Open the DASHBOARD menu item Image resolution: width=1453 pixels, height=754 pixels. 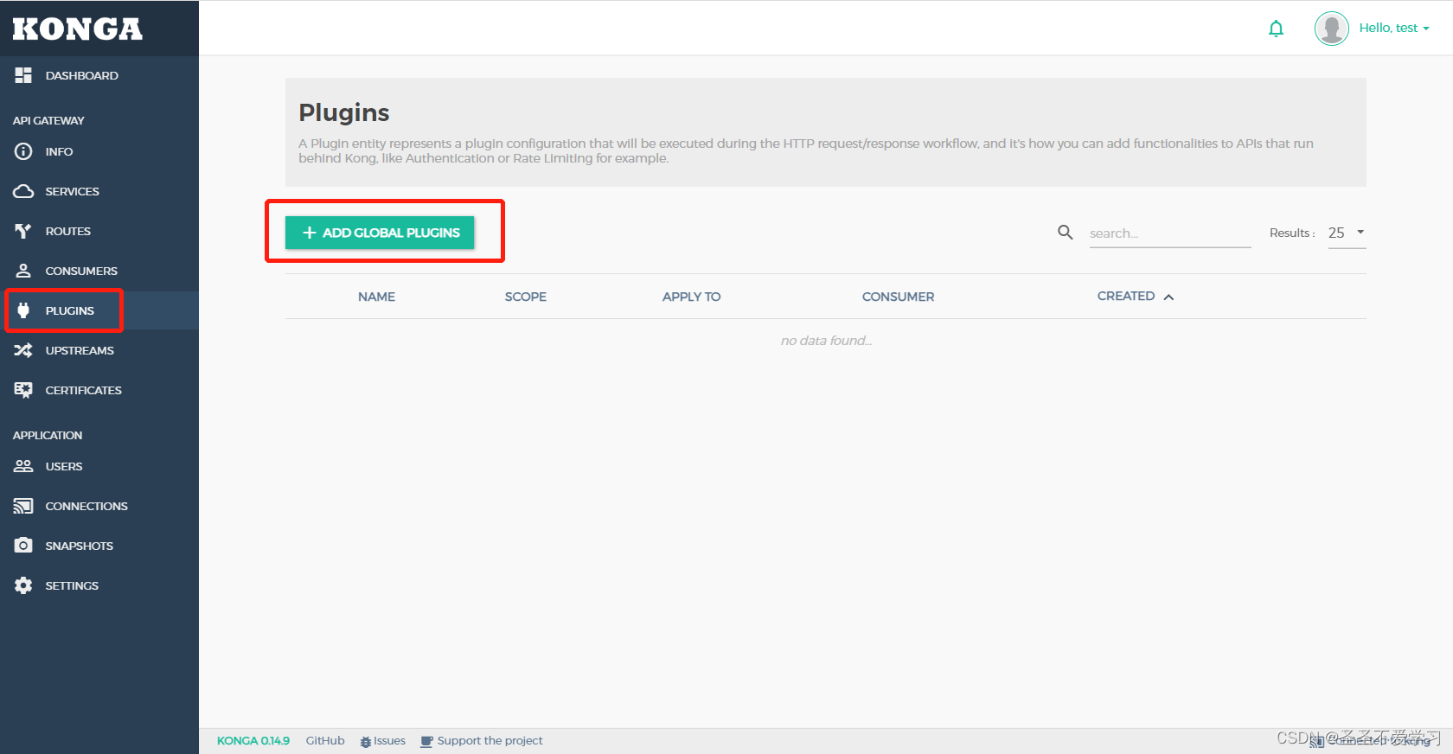[99, 75]
